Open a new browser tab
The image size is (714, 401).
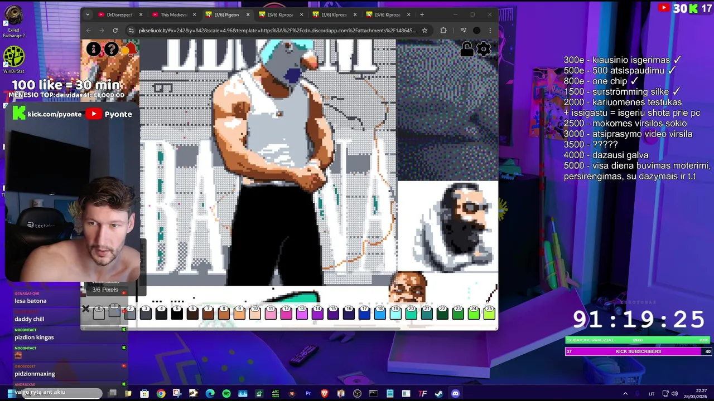coord(422,14)
